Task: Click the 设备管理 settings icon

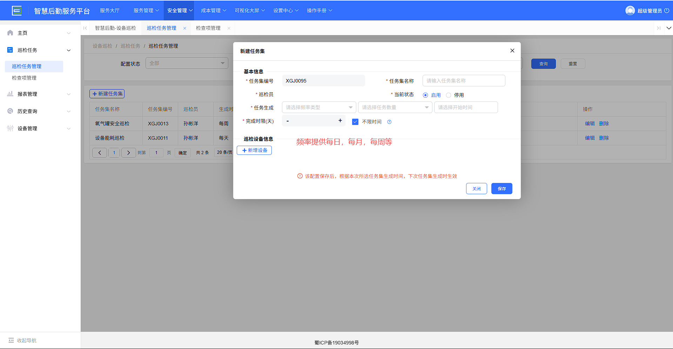Action: coord(10,128)
